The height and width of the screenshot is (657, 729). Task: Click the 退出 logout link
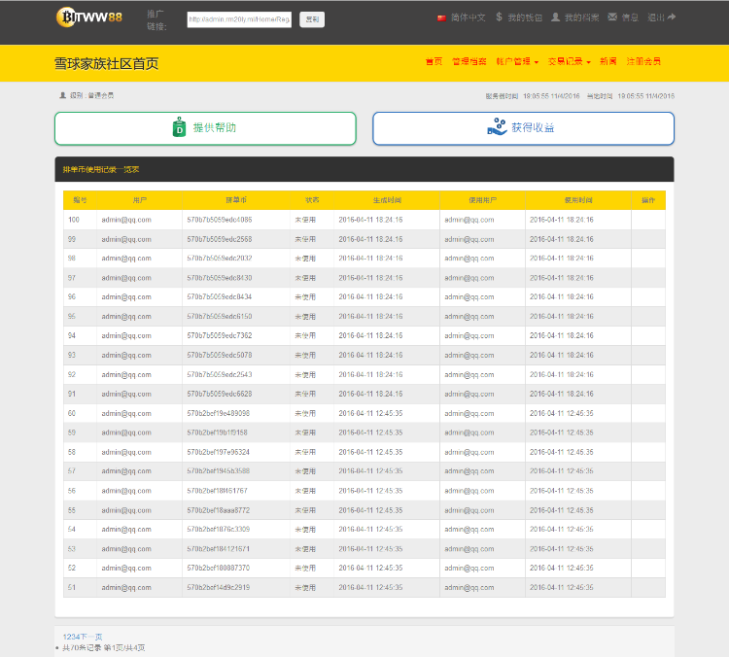pos(656,17)
